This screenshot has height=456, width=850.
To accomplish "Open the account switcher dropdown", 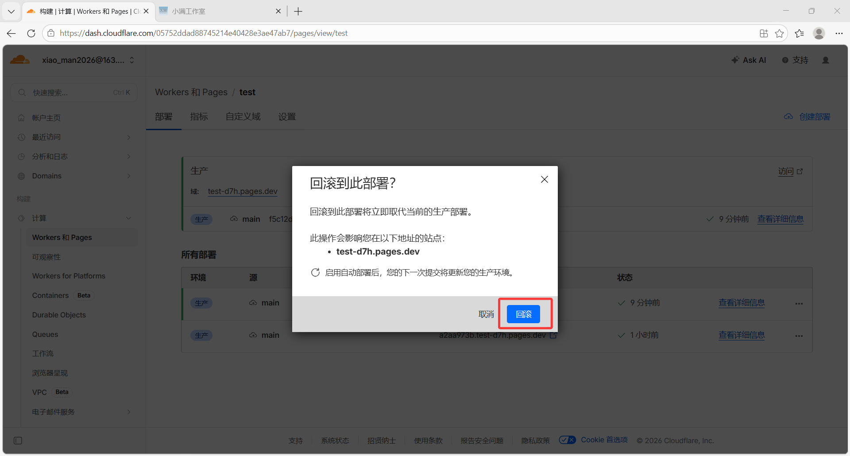I will pos(132,60).
